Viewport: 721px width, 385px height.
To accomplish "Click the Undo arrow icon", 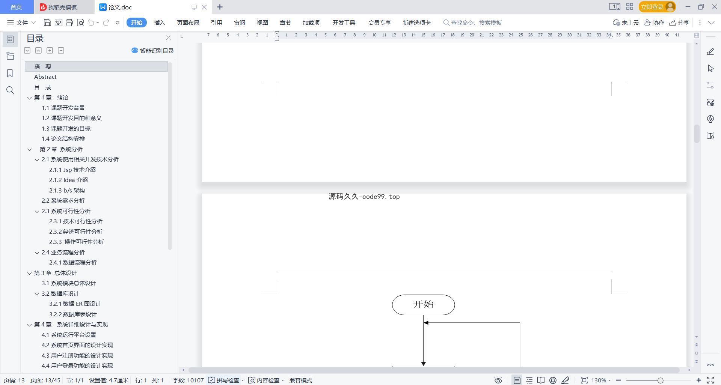I will coord(91,23).
